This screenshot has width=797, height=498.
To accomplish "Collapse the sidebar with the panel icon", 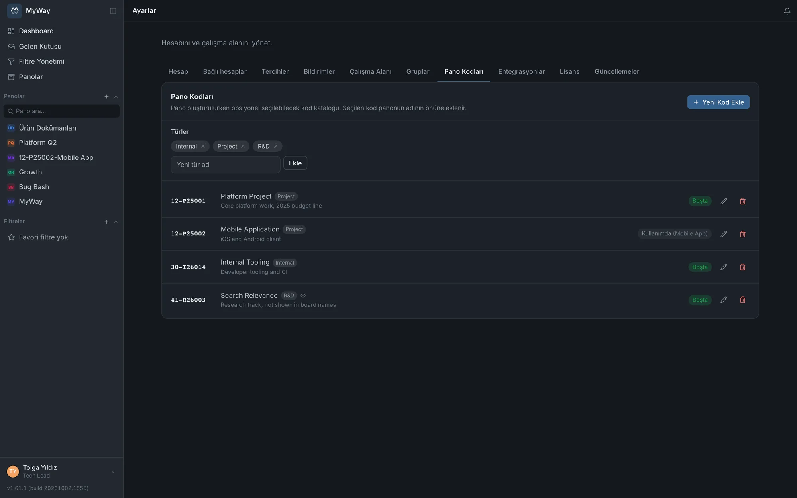I will [x=113, y=11].
